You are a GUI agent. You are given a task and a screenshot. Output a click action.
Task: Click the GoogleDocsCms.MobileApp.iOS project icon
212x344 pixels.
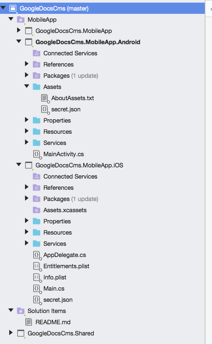pos(29,165)
